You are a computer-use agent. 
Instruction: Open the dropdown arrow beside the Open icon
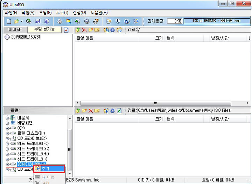(22, 21)
